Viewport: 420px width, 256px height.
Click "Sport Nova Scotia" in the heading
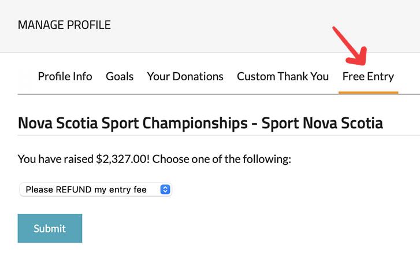(322, 123)
